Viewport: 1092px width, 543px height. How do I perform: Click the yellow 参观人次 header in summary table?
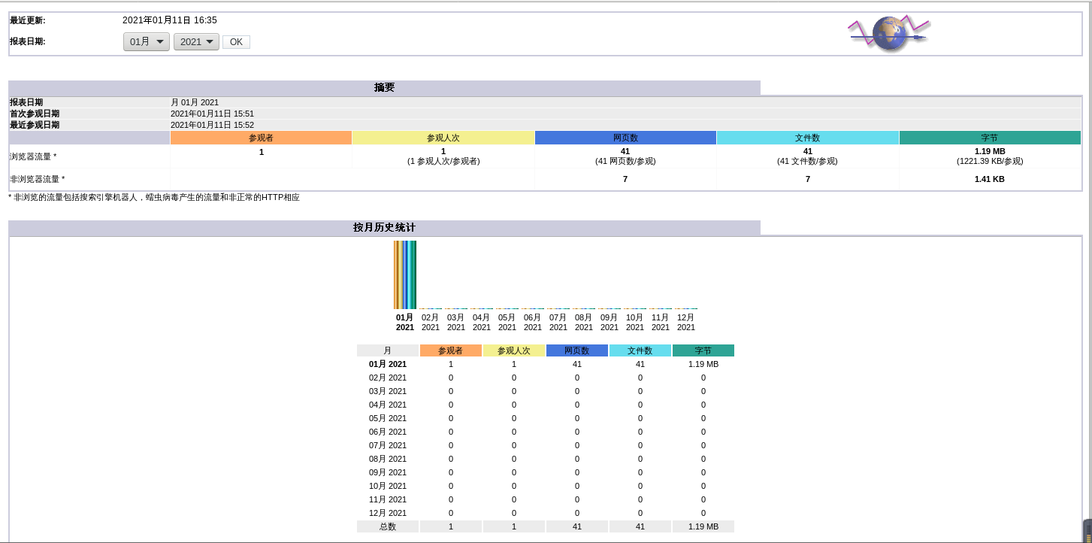tap(443, 138)
